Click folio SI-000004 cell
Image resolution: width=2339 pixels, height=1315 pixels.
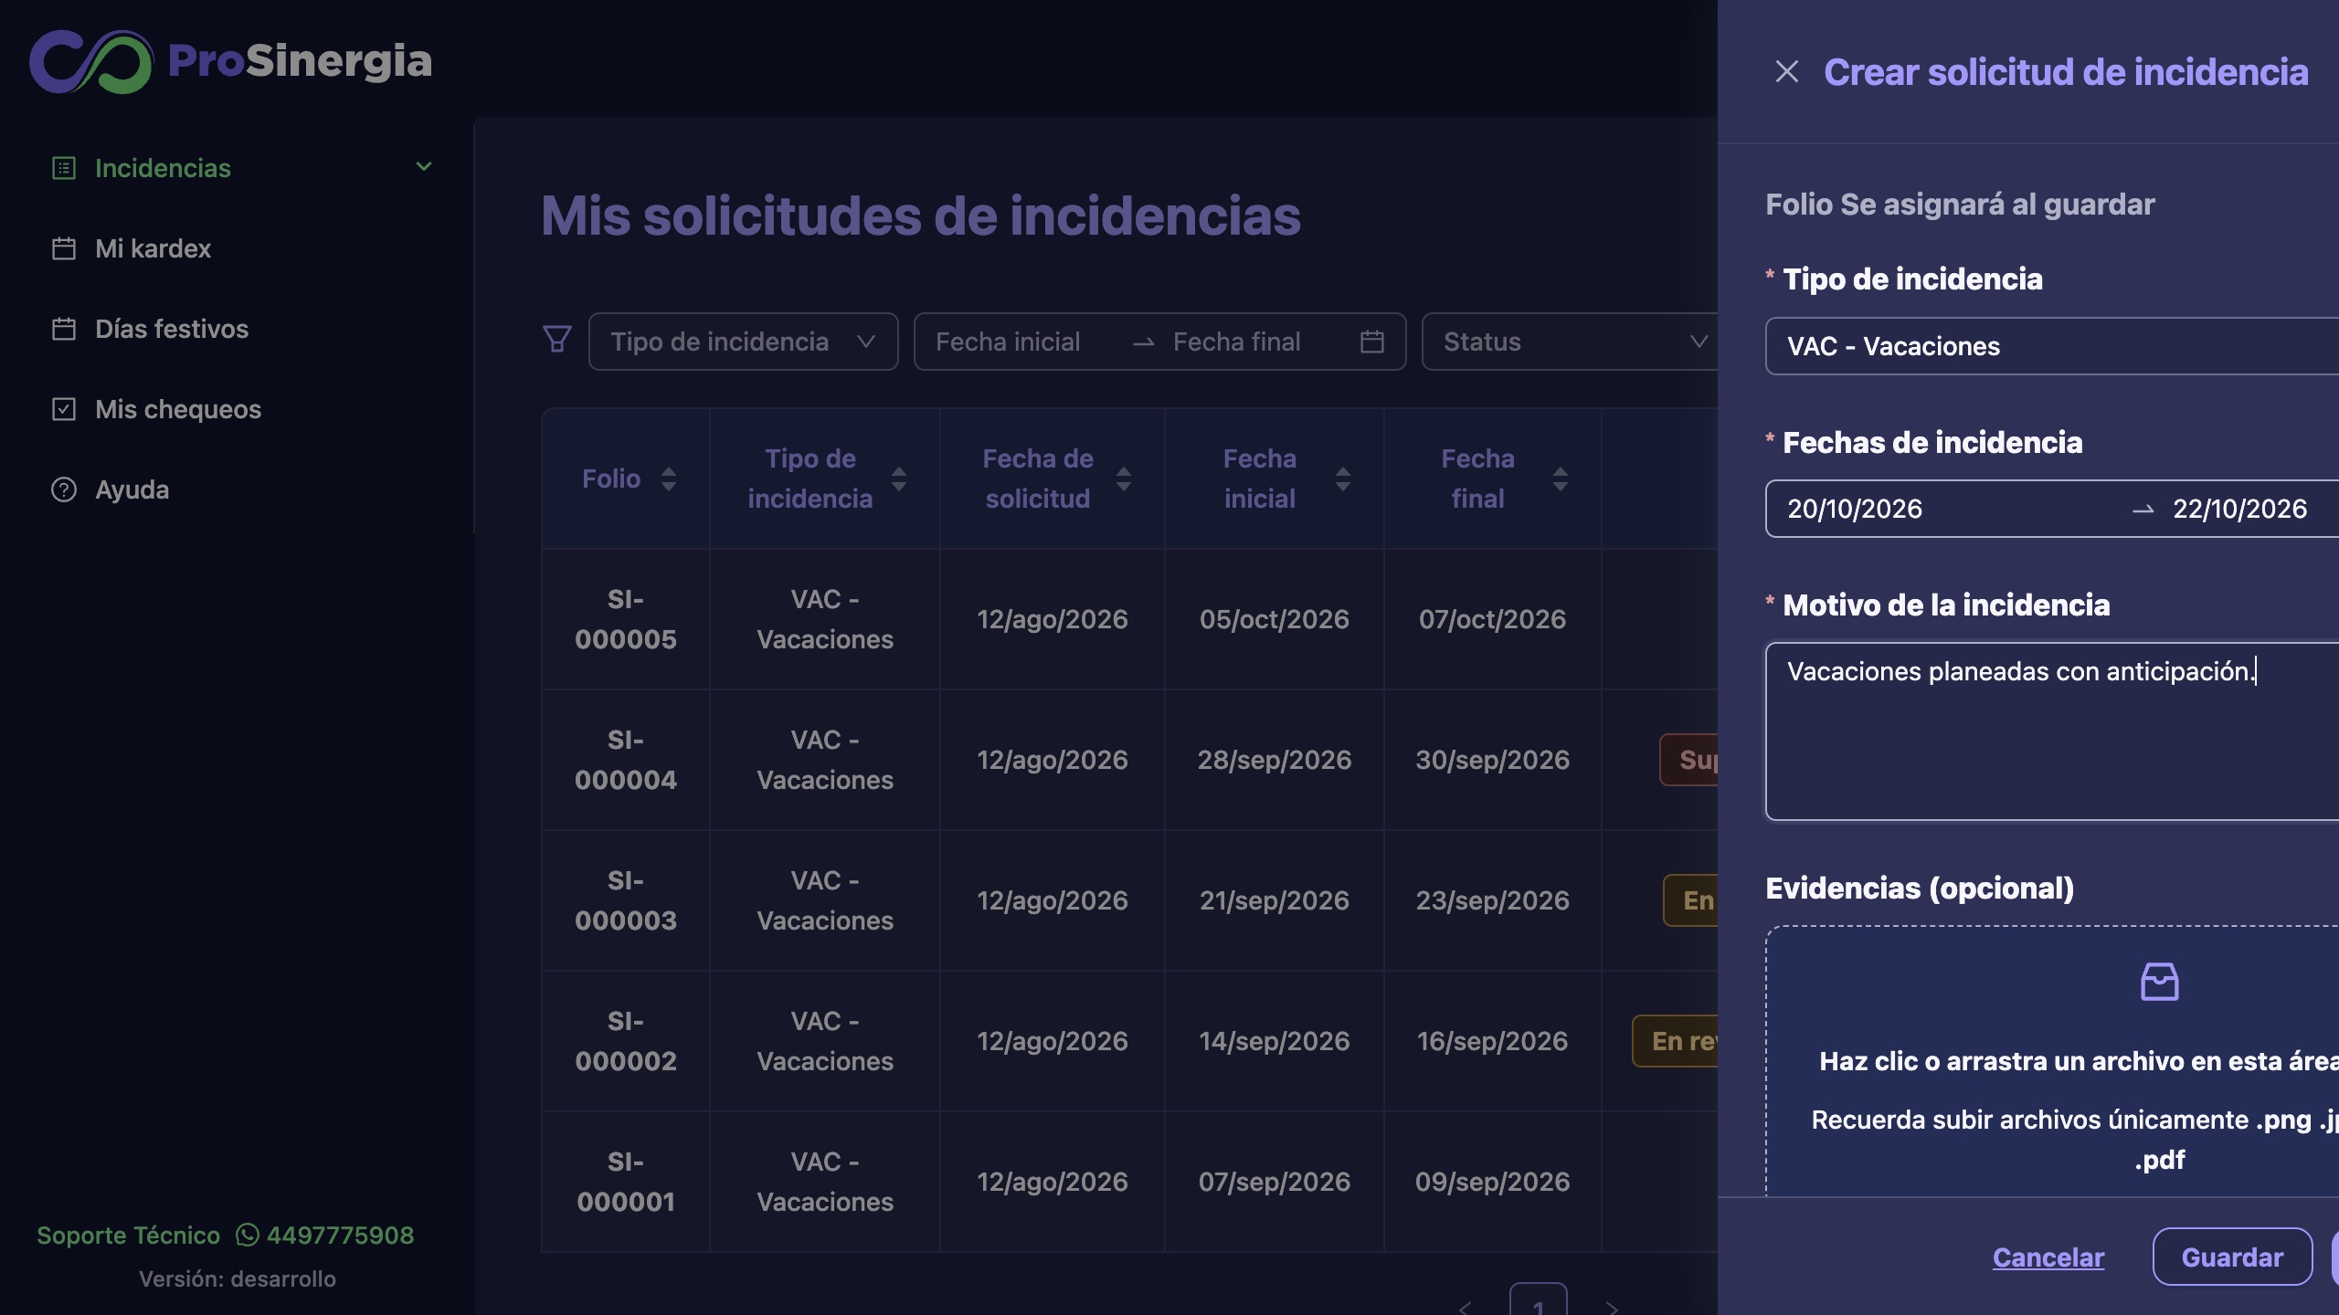coord(626,760)
